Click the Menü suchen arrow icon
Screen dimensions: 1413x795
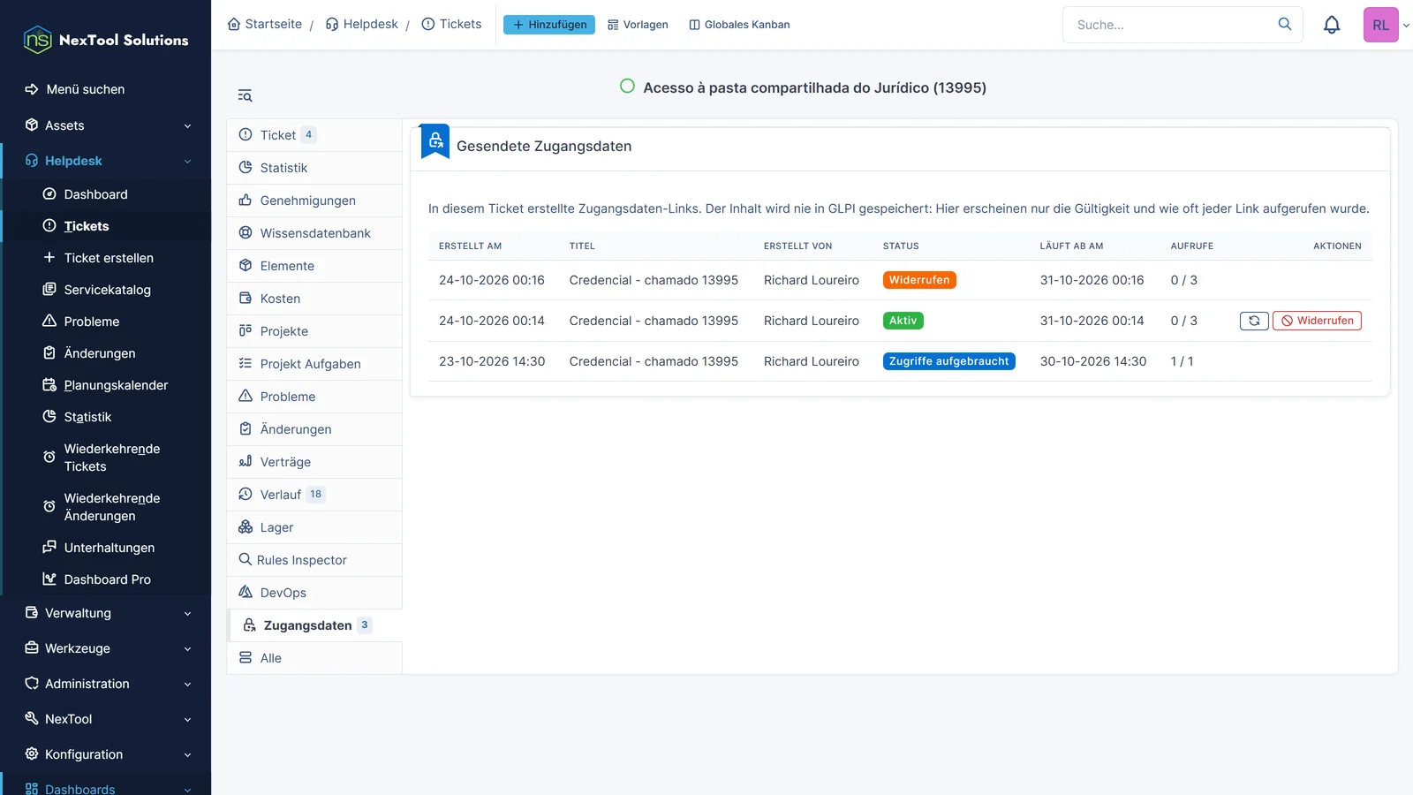(x=32, y=89)
